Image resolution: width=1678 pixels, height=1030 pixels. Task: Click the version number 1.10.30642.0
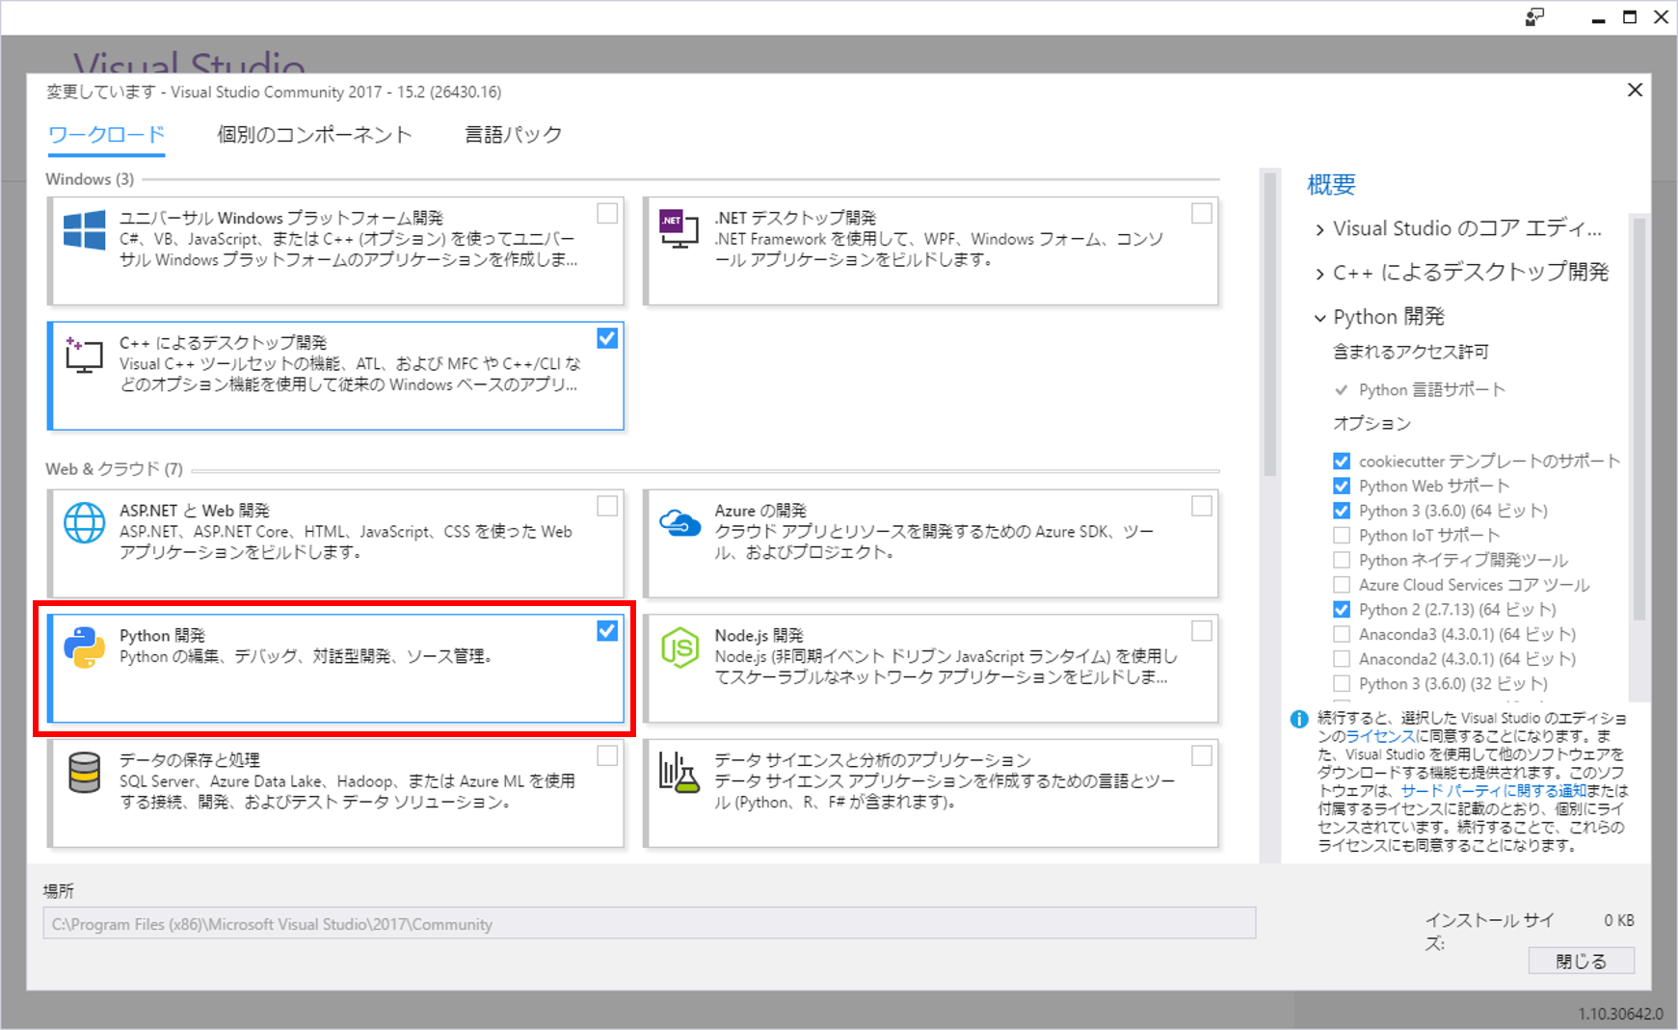click(1620, 1014)
